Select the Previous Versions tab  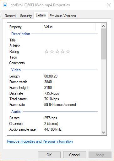(x=63, y=16)
